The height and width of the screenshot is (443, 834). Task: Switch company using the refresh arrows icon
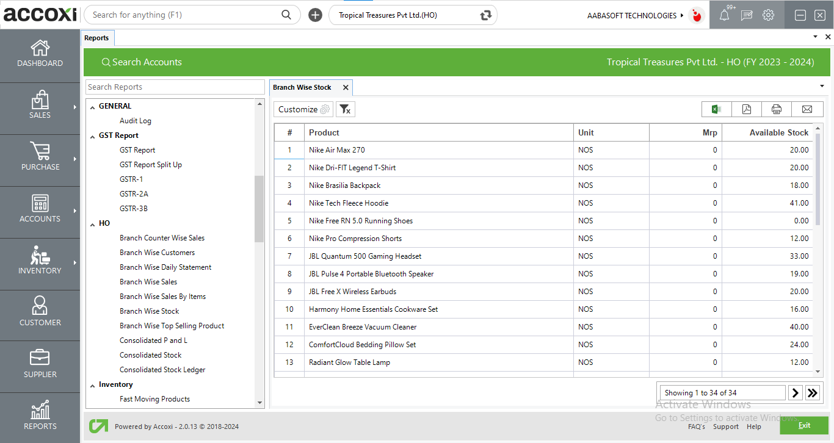tap(485, 15)
